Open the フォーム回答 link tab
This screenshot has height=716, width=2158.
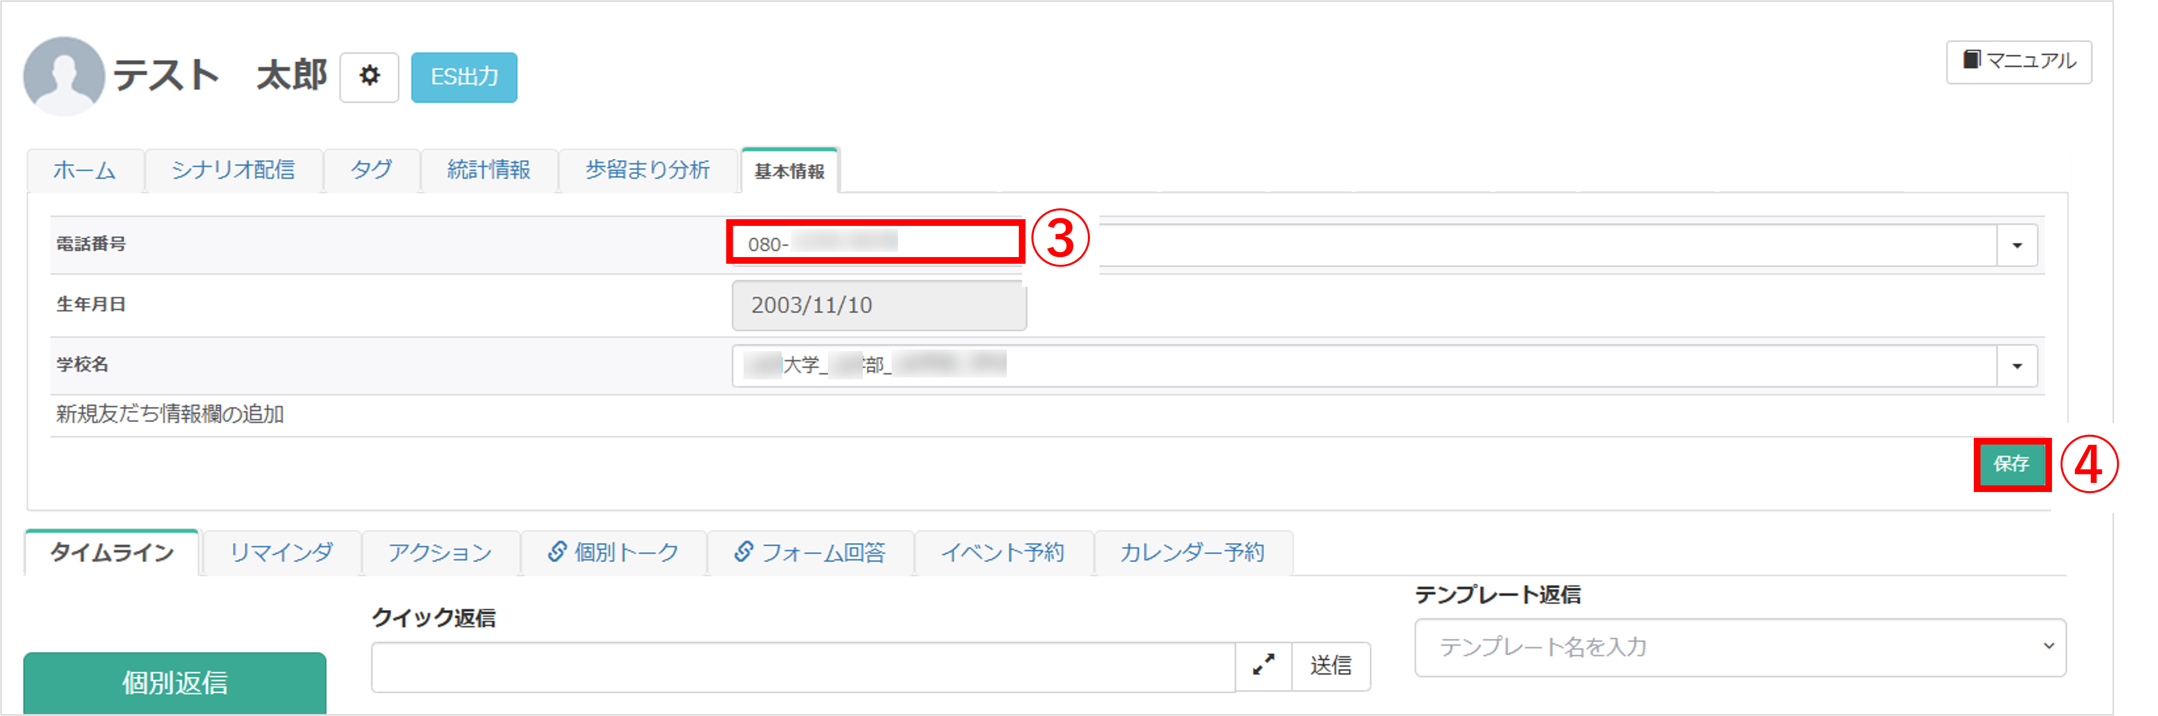809,552
